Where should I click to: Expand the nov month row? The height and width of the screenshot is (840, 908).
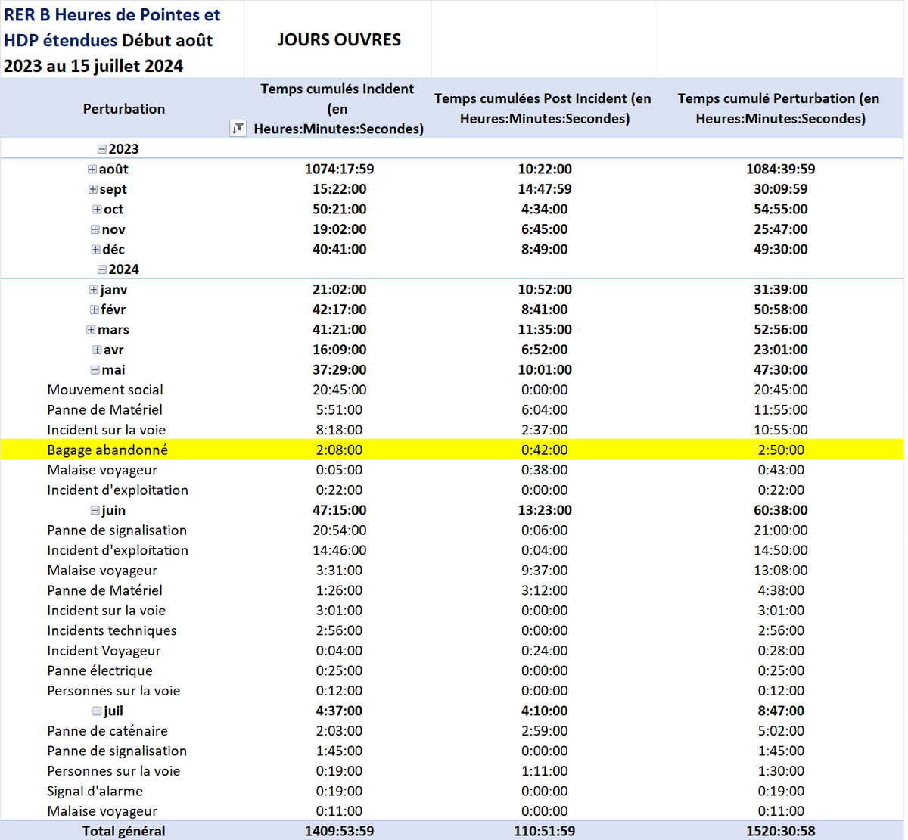[95, 229]
